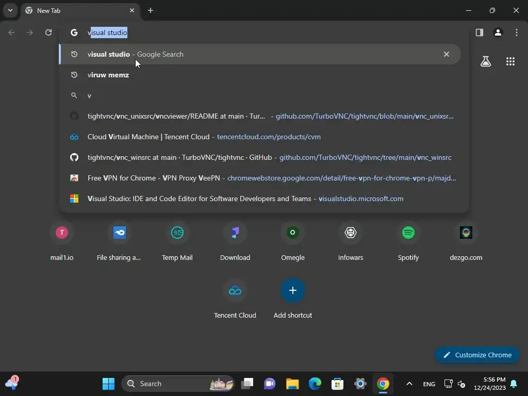Viewport: 528px width, 396px height.
Task: Launch Microsoft Edge from the taskbar
Action: 315,384
